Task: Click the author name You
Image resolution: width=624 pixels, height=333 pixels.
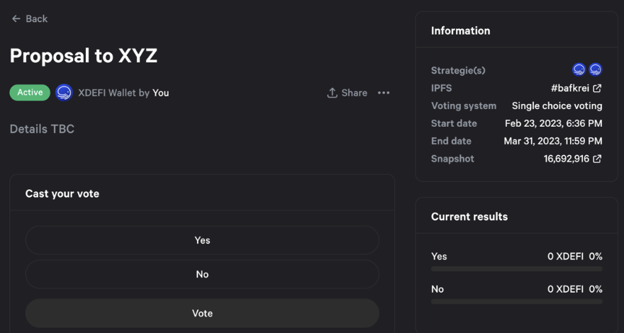Action: tap(161, 93)
